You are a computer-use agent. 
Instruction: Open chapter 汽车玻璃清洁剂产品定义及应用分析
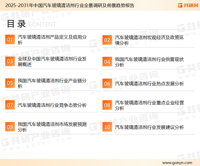point(52,40)
